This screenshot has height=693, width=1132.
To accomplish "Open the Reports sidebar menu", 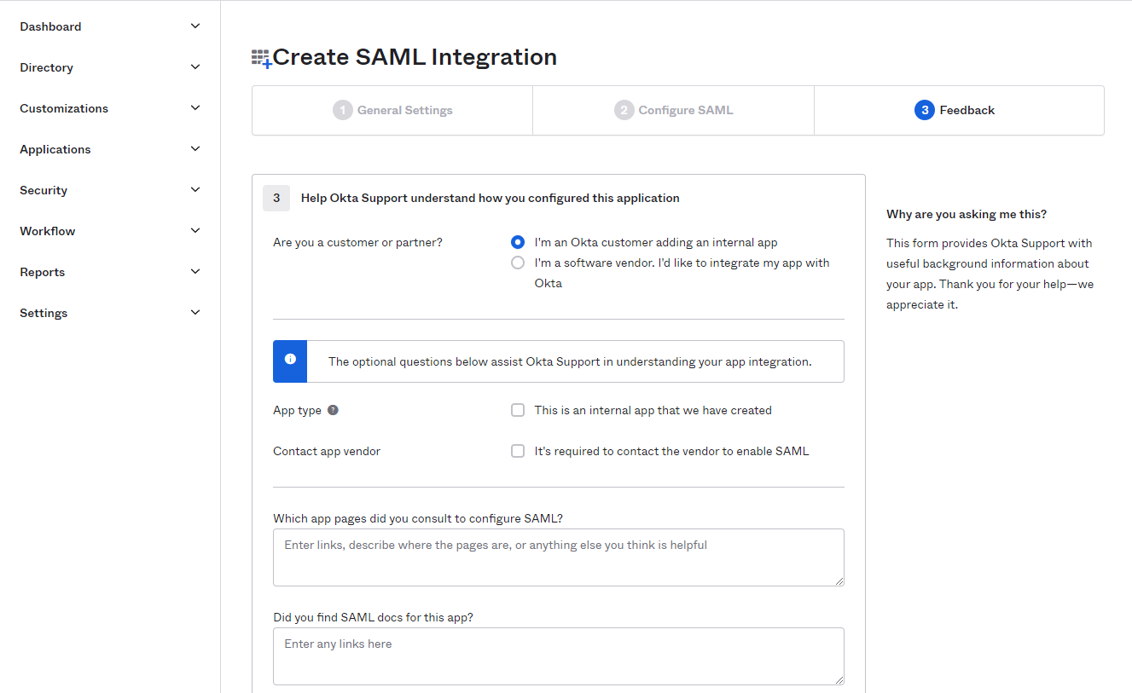I will click(43, 272).
